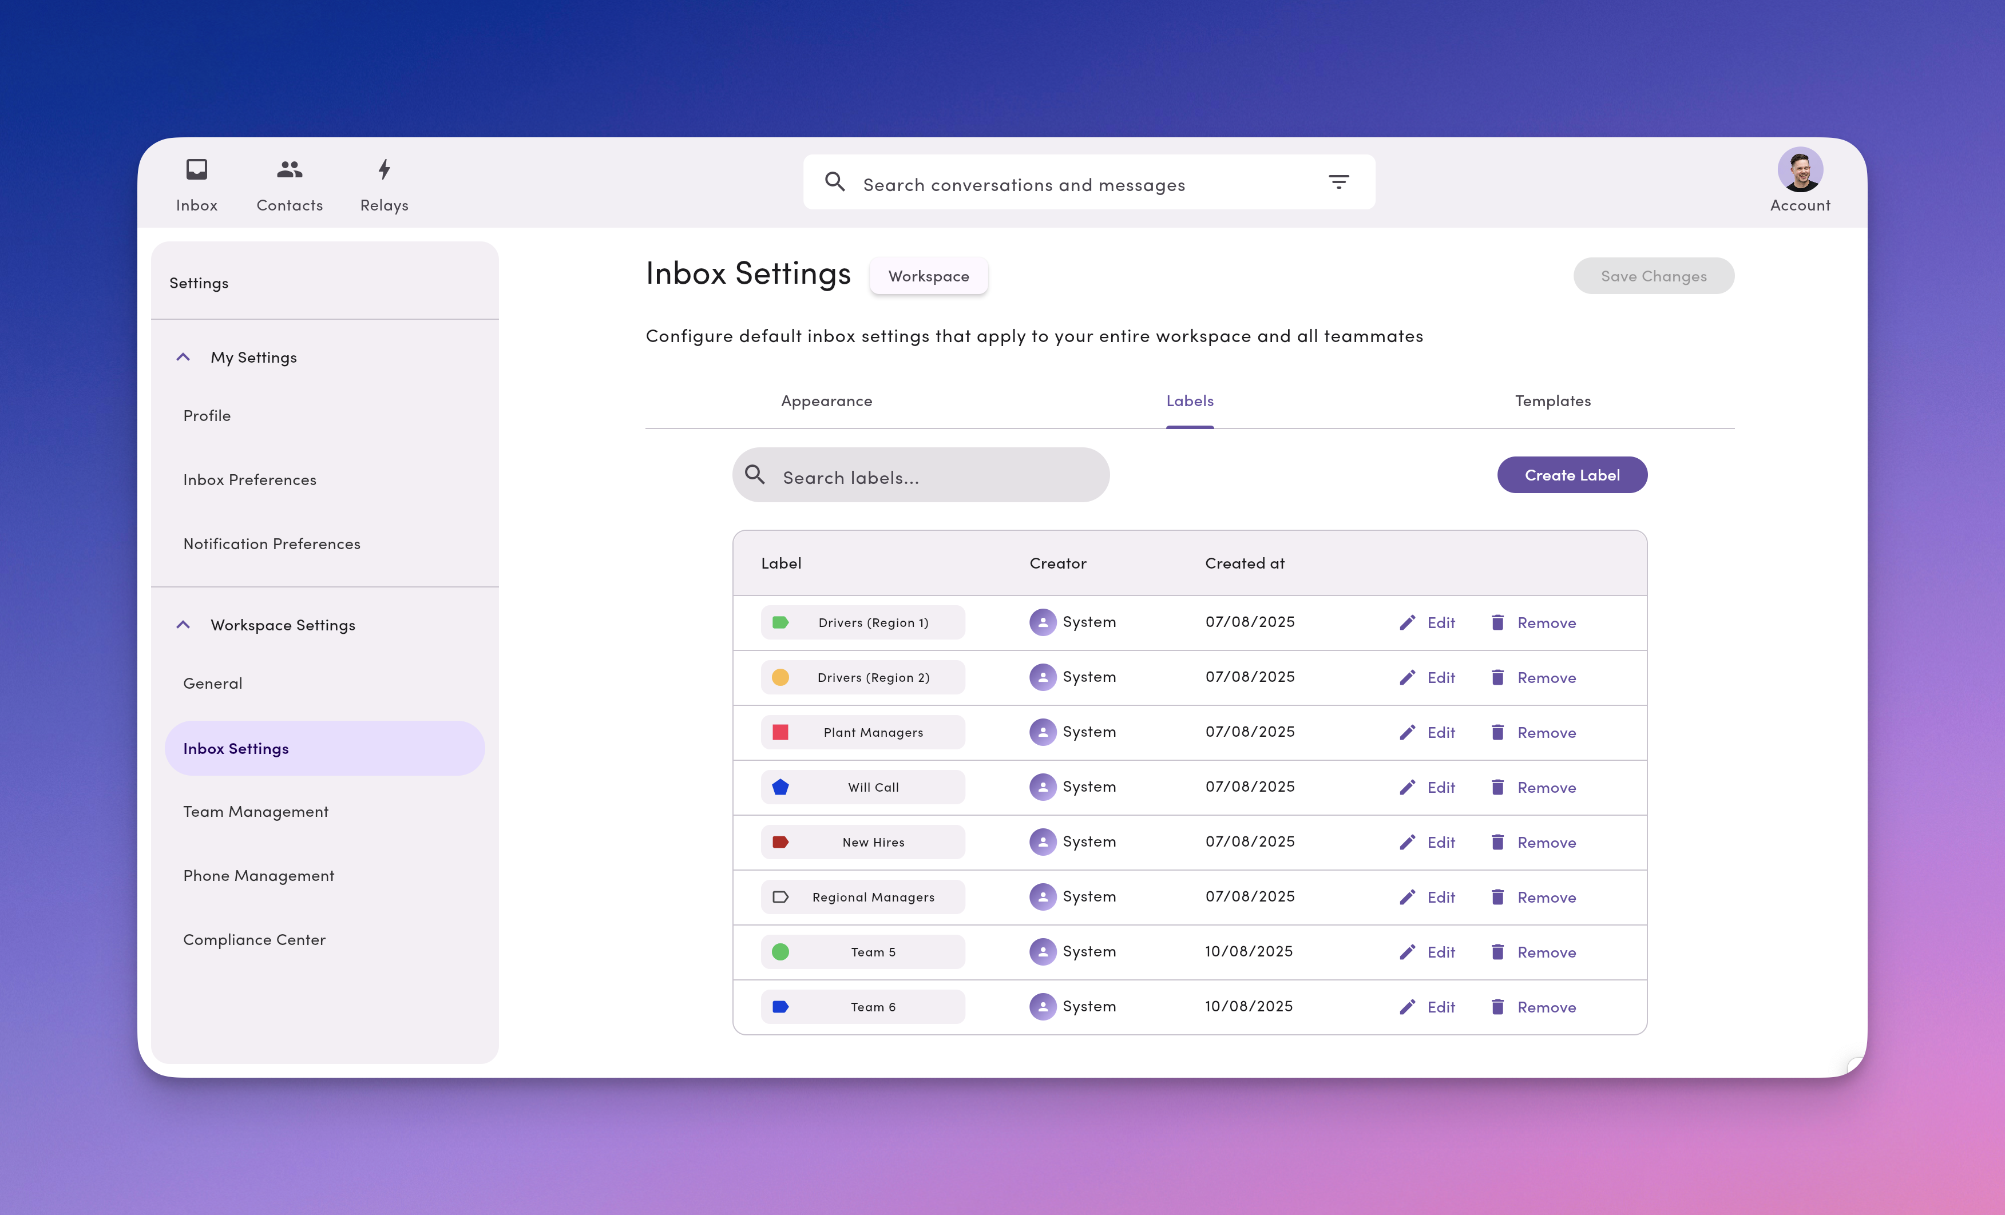Click the yellow circle Drivers (Region 2) swatch

(x=779, y=677)
